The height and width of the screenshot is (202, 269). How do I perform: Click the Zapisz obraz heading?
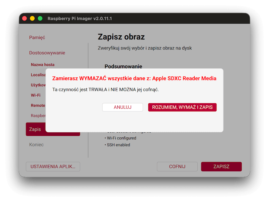[x=121, y=37]
